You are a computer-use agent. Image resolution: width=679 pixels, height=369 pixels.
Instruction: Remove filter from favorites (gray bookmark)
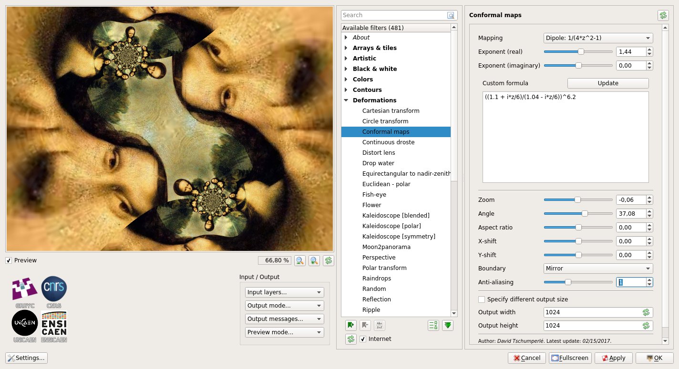point(365,325)
